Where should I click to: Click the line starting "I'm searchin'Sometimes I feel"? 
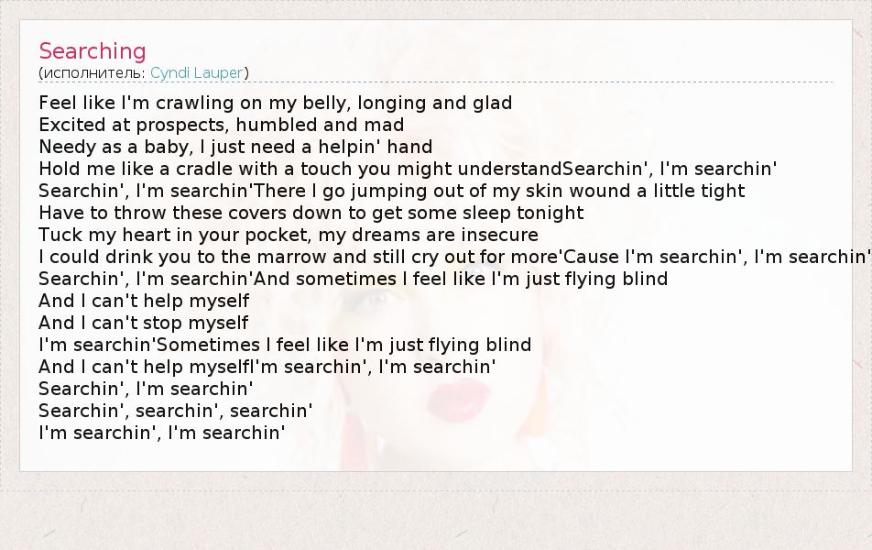pyautogui.click(x=285, y=345)
